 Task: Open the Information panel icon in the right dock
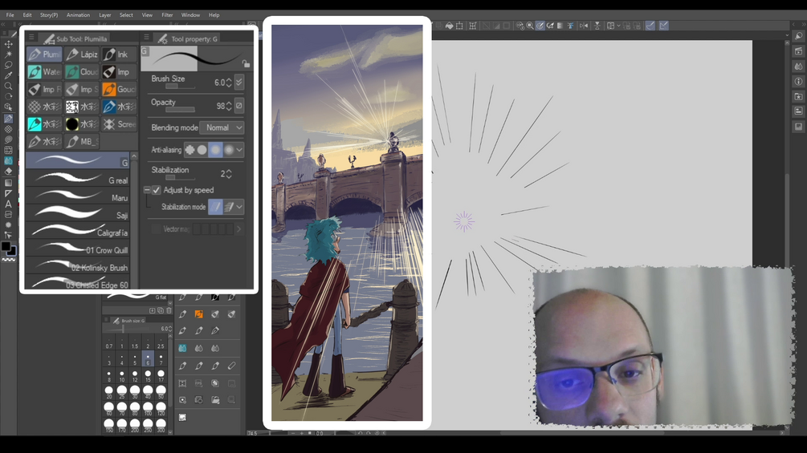click(x=798, y=81)
